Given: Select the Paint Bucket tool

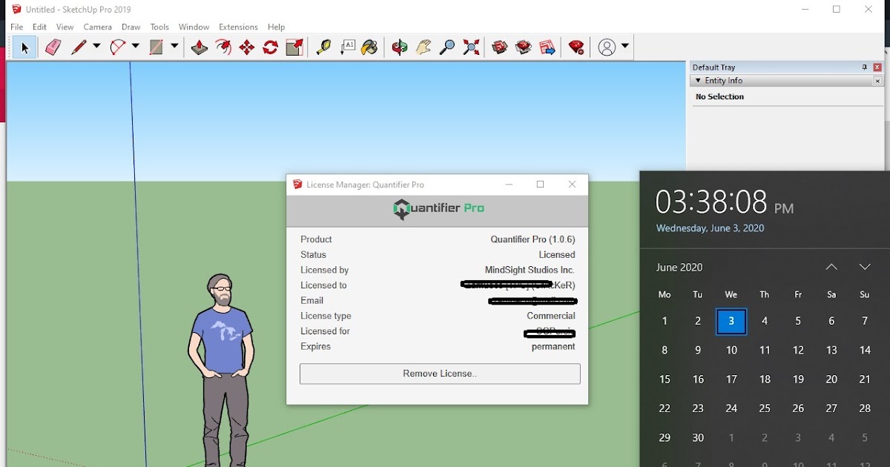Looking at the screenshot, I should point(370,47).
